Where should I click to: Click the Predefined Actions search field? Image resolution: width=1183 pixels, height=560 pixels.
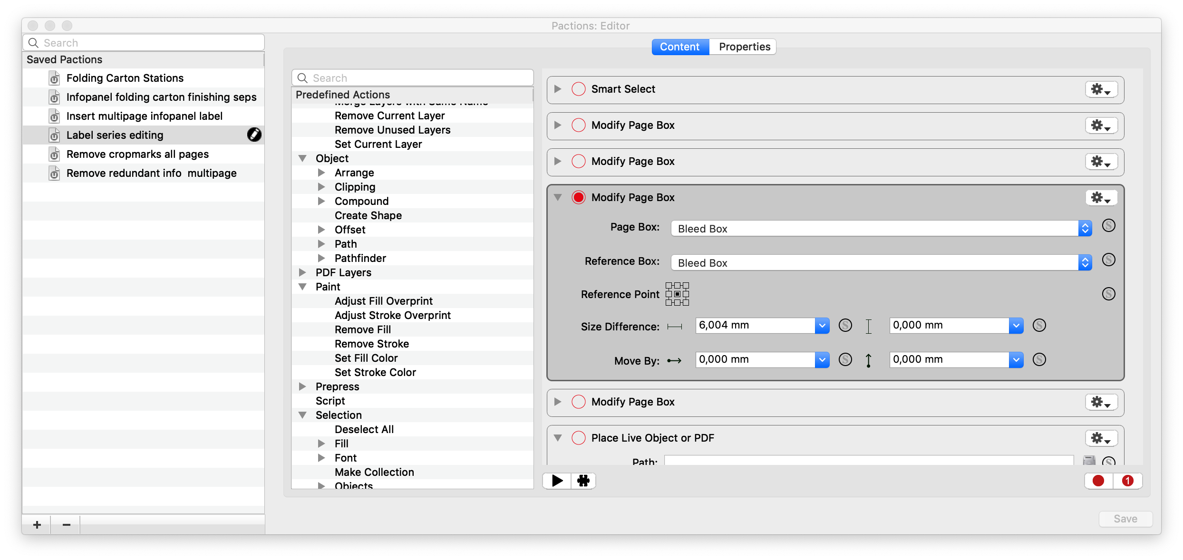click(413, 78)
